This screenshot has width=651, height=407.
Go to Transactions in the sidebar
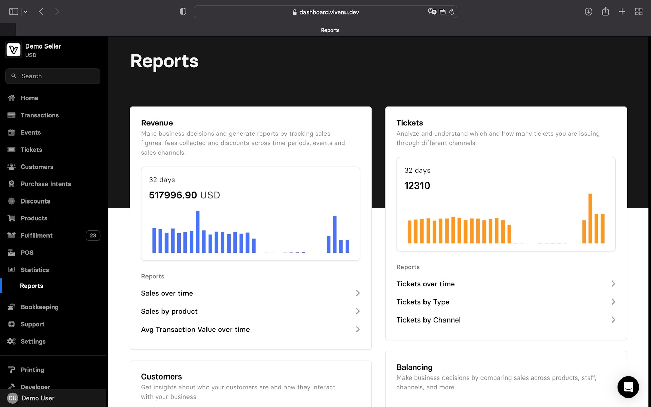tap(39, 115)
